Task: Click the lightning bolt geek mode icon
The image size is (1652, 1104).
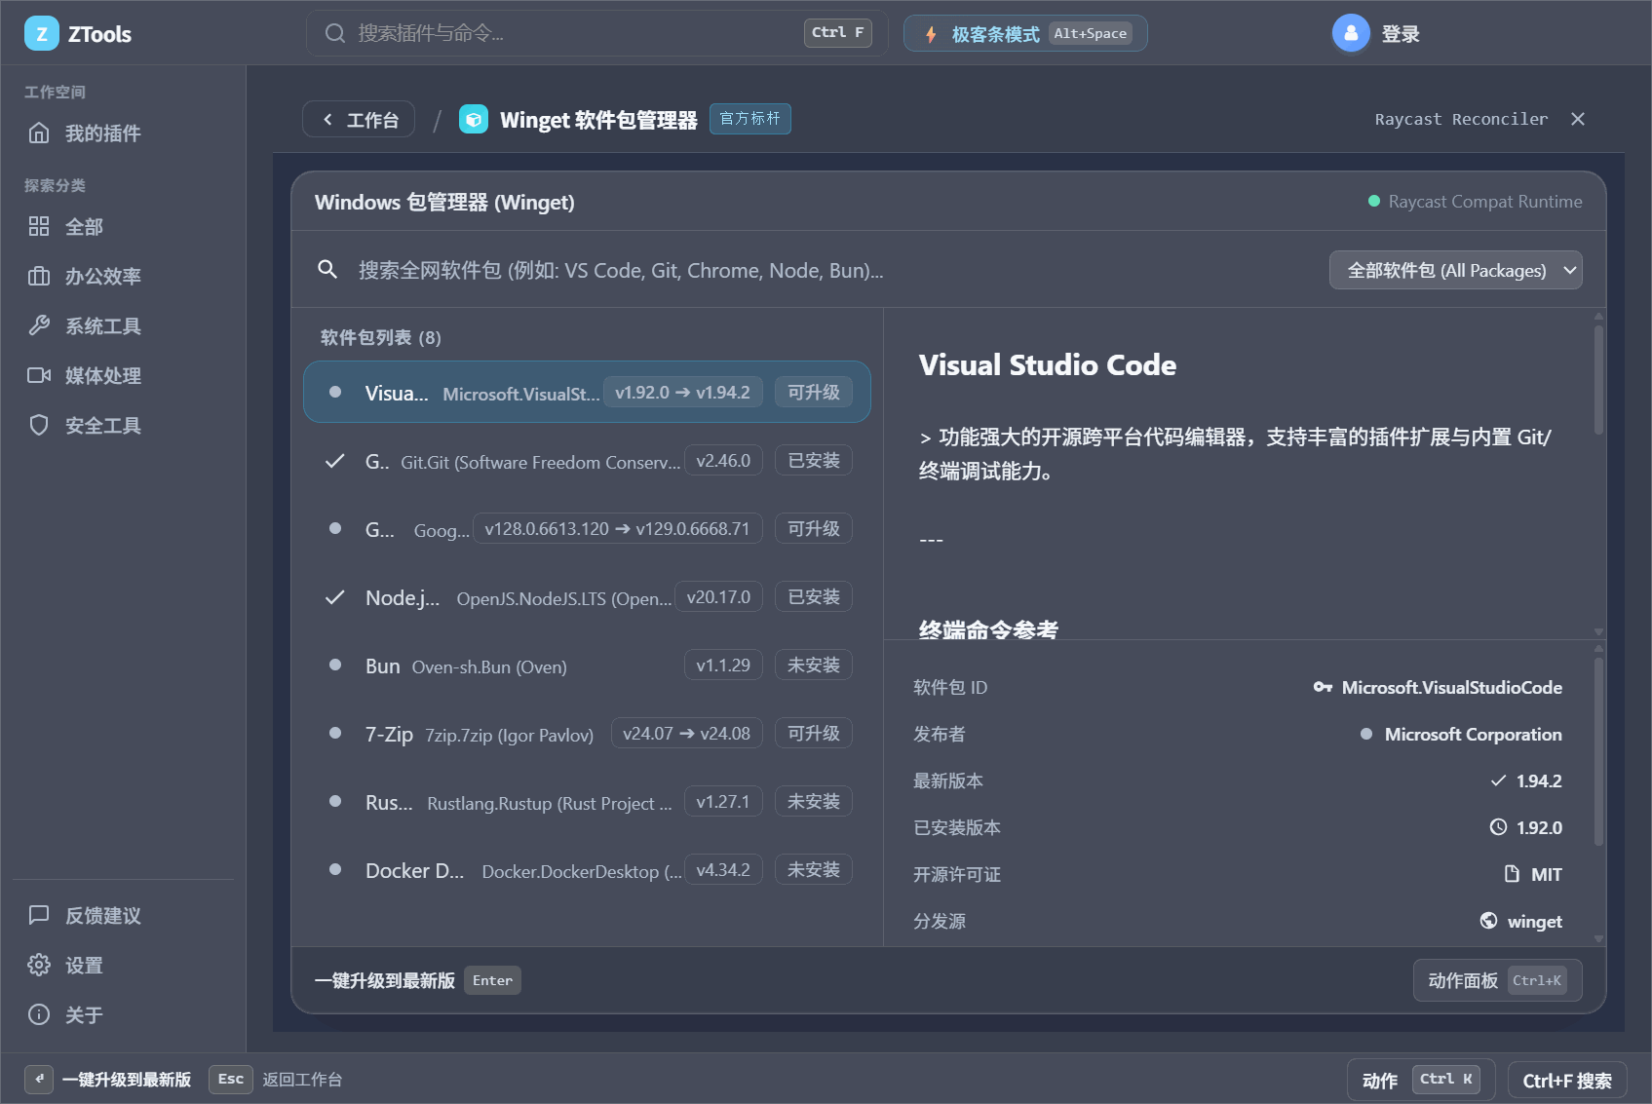Action: pos(931,34)
